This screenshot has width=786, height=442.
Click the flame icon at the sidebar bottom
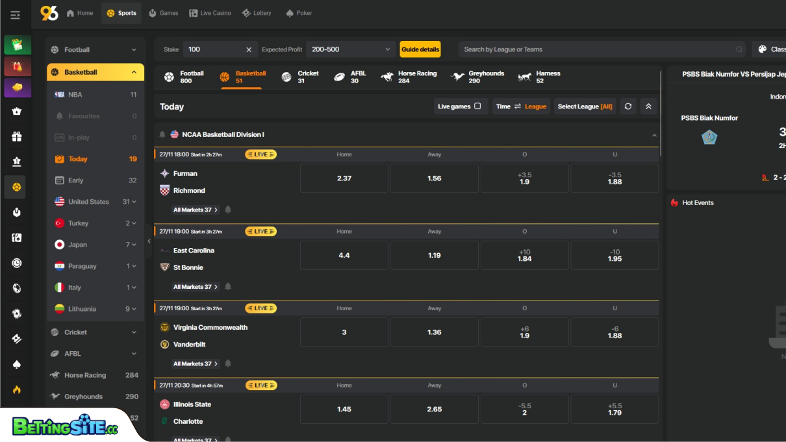click(16, 389)
